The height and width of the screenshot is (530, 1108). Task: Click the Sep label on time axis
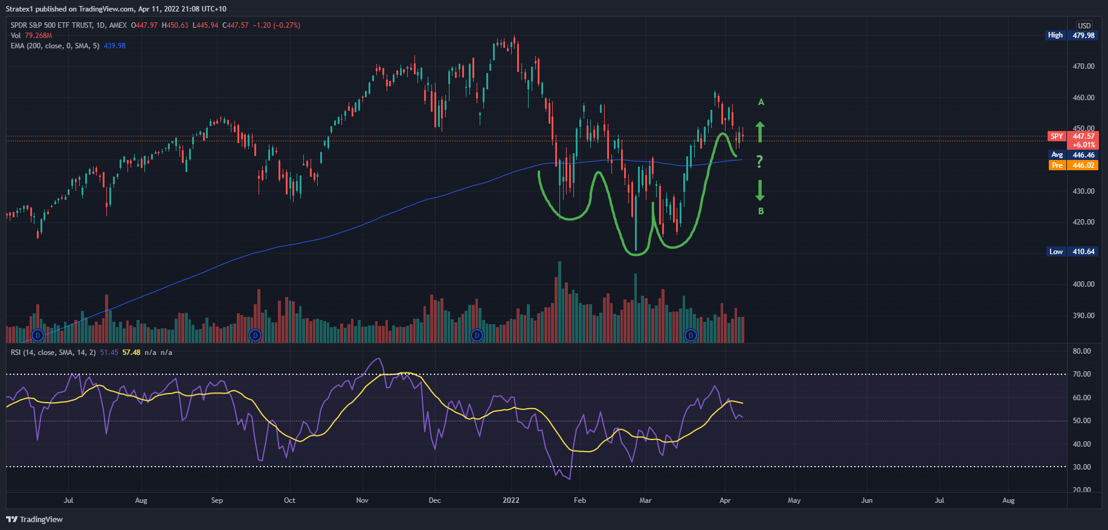217,500
